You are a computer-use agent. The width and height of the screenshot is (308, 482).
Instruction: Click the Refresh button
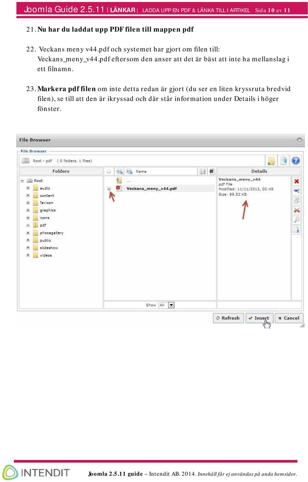(x=228, y=318)
